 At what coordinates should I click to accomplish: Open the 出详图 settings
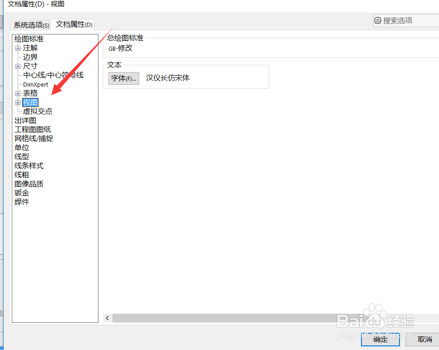point(25,121)
